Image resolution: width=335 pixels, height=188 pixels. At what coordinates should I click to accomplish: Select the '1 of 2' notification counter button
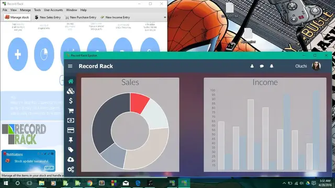[x=49, y=168]
